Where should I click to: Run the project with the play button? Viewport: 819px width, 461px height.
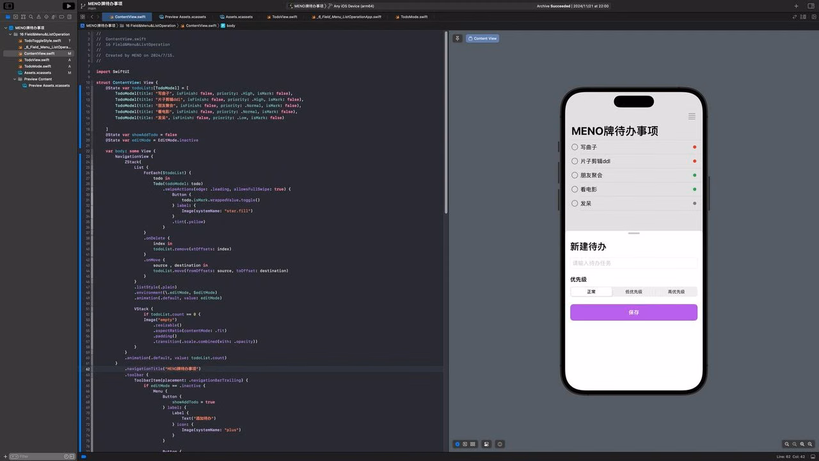[x=68, y=6]
